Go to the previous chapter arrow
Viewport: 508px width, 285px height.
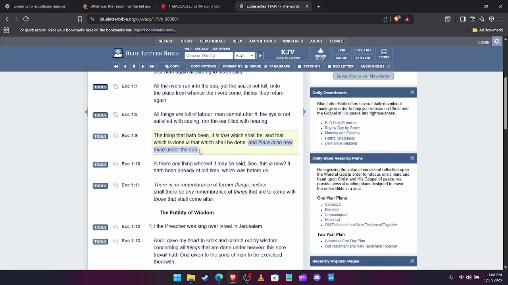[125, 66]
